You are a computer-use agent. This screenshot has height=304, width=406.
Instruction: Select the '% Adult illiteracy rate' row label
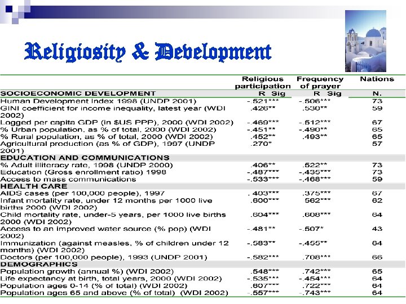[86, 165]
